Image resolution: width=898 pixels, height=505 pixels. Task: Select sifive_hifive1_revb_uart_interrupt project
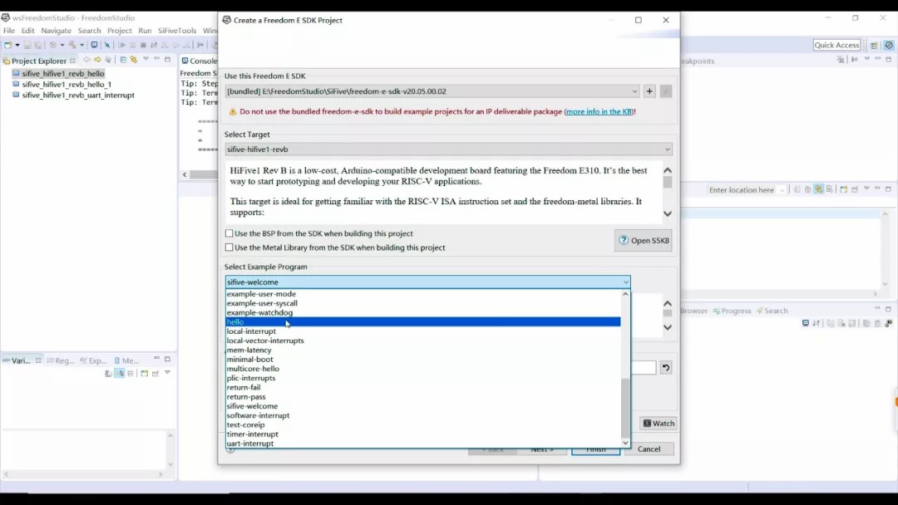click(78, 95)
